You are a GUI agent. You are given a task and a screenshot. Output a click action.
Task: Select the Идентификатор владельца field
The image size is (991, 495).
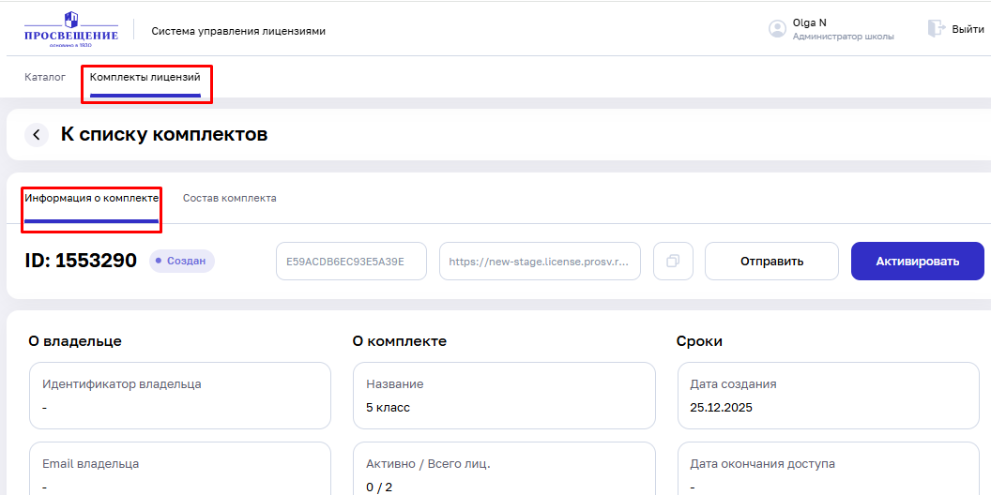[x=179, y=396]
